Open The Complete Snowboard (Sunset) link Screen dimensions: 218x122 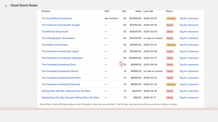61,84
